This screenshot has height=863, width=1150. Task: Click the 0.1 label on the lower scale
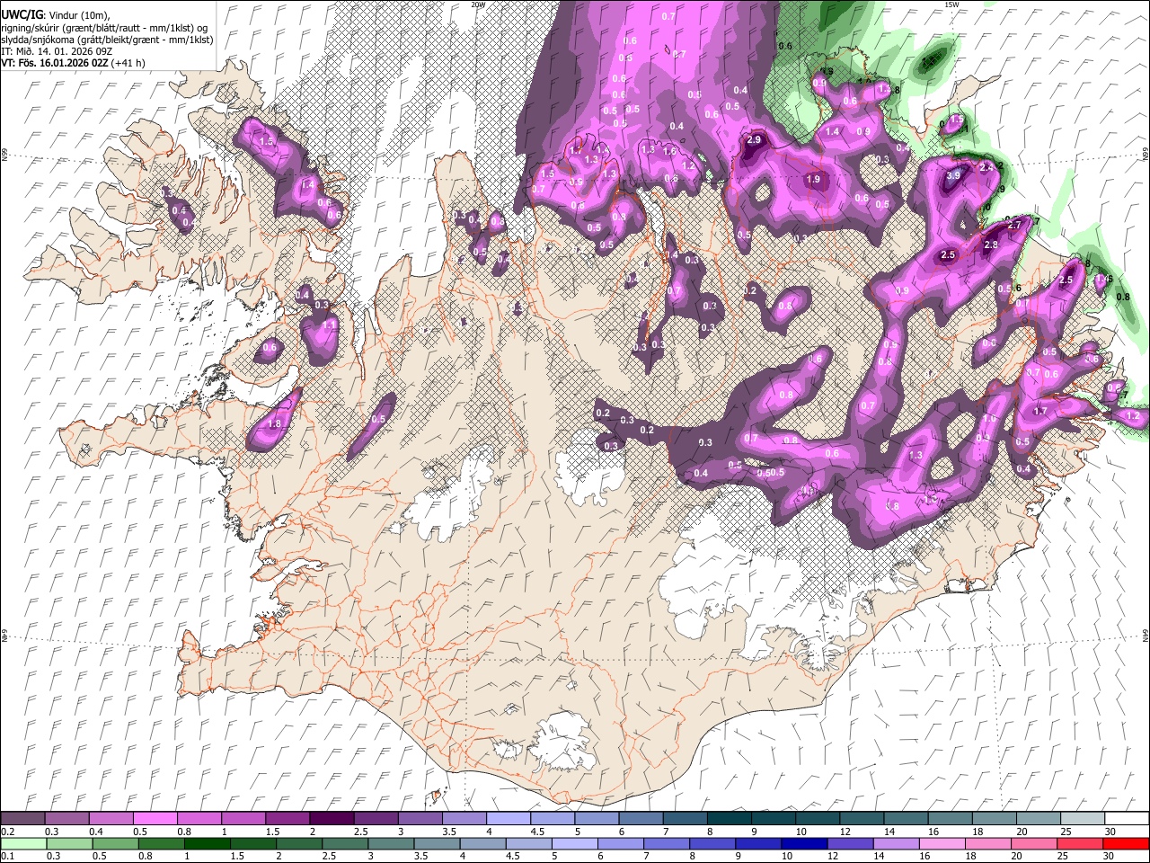7,856
